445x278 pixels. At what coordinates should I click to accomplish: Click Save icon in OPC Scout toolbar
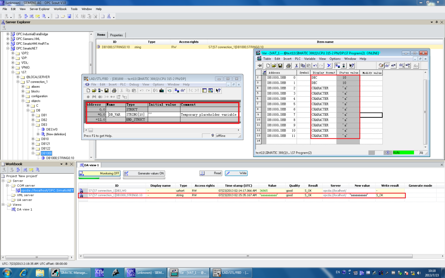tap(69, 16)
